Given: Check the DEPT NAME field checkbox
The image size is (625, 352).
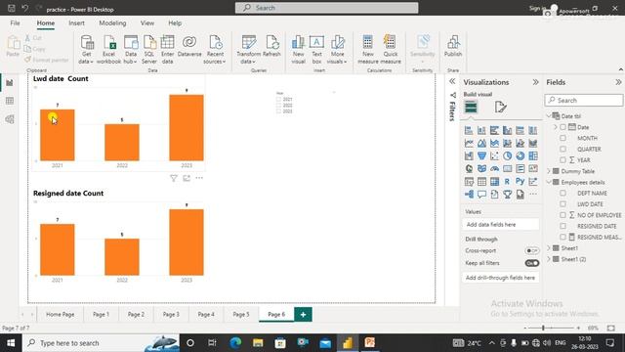Looking at the screenshot, I should click(x=562, y=194).
